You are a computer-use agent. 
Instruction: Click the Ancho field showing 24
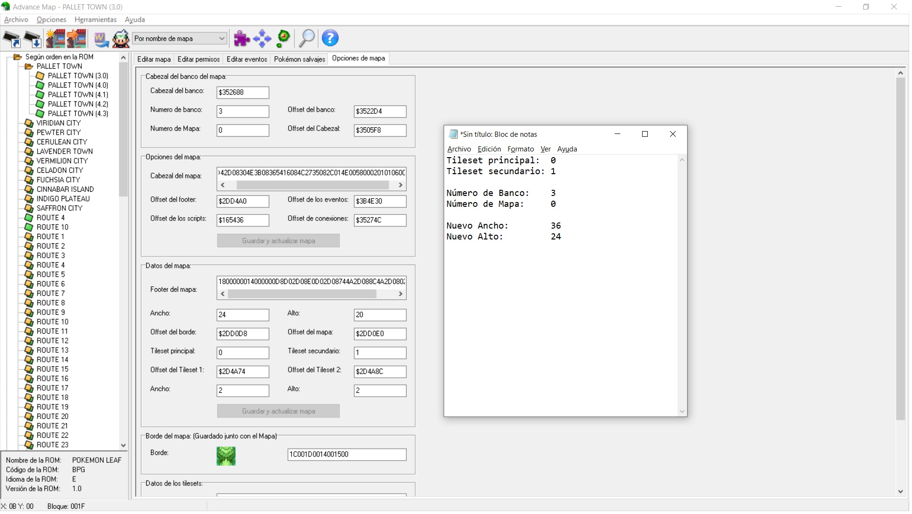tap(242, 315)
